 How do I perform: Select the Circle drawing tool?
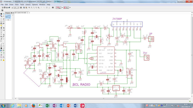click(1, 46)
